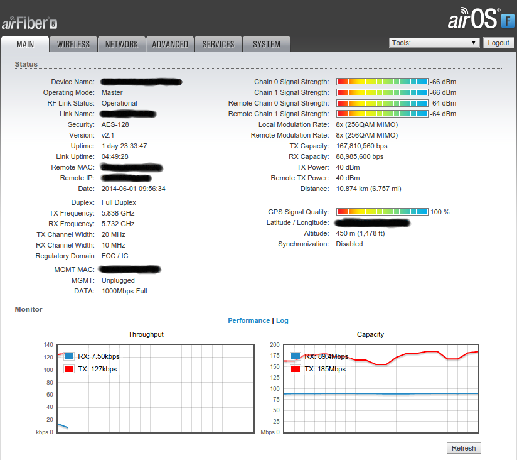Click the red TX legend swatch in Throughput chart
Screen dimensions: 517x460
[x=69, y=369]
